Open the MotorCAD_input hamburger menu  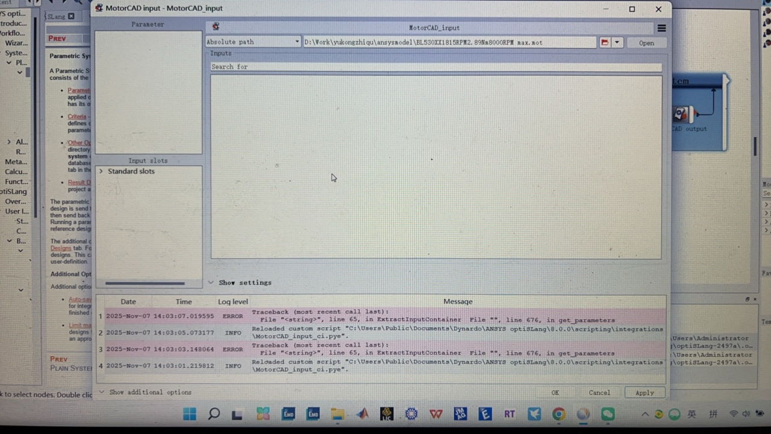tap(661, 28)
